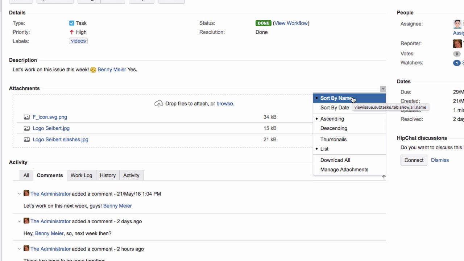Switch to the Work Log tab
The height and width of the screenshot is (261, 464).
tap(81, 175)
